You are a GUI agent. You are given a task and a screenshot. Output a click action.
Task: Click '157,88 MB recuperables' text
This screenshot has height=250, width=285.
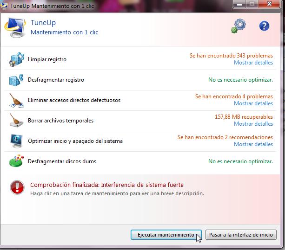(244, 117)
